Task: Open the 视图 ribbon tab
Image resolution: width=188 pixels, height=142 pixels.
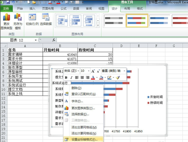Action: click(102, 8)
